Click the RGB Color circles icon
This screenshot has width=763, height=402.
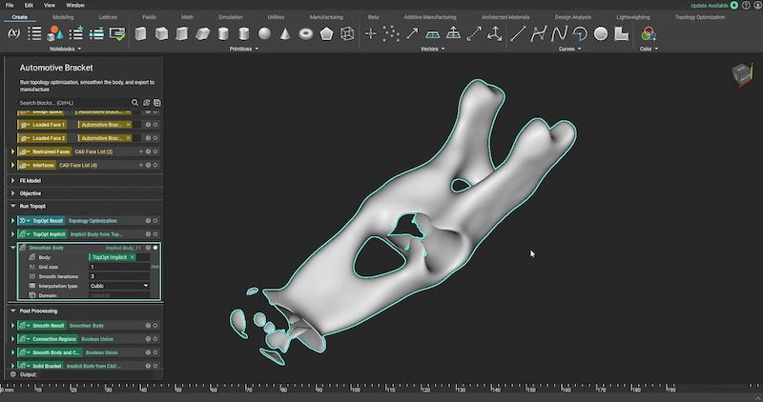tap(649, 33)
